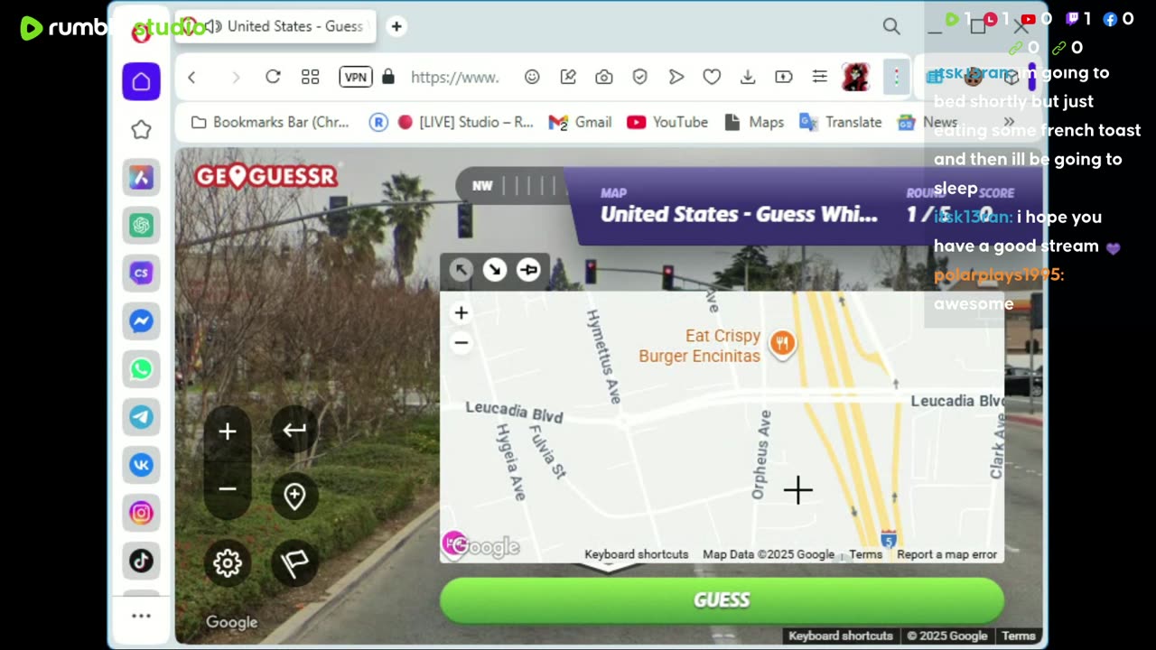This screenshot has height=650, width=1156.
Task: Open Instagram in sidebar
Action: pos(141,513)
